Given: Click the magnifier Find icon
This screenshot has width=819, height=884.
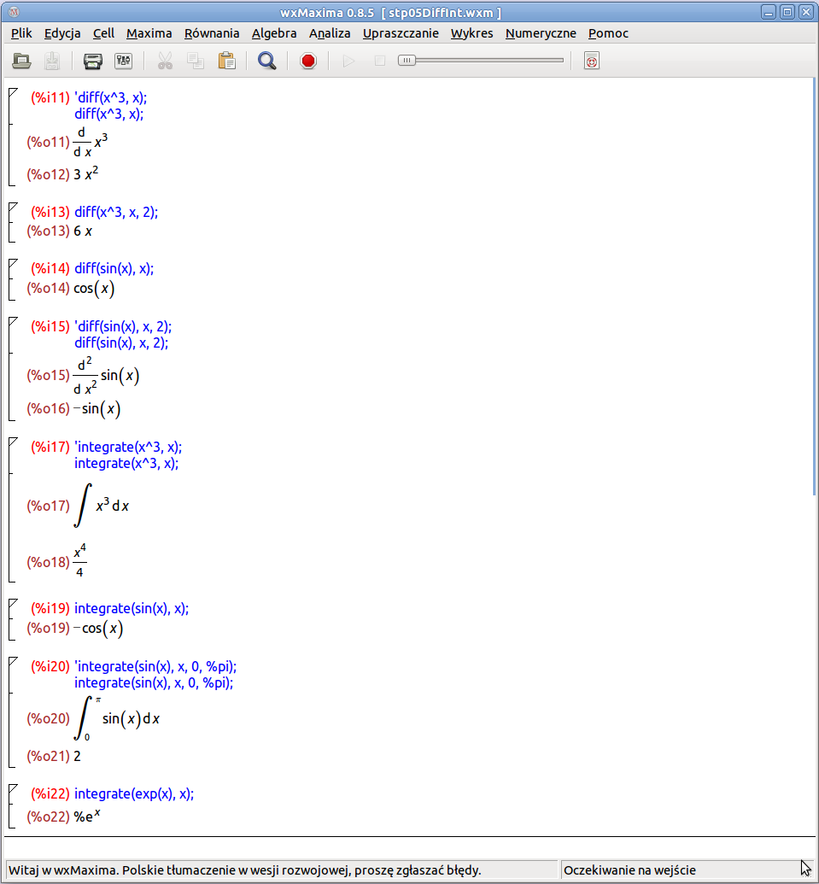Looking at the screenshot, I should pyautogui.click(x=266, y=61).
